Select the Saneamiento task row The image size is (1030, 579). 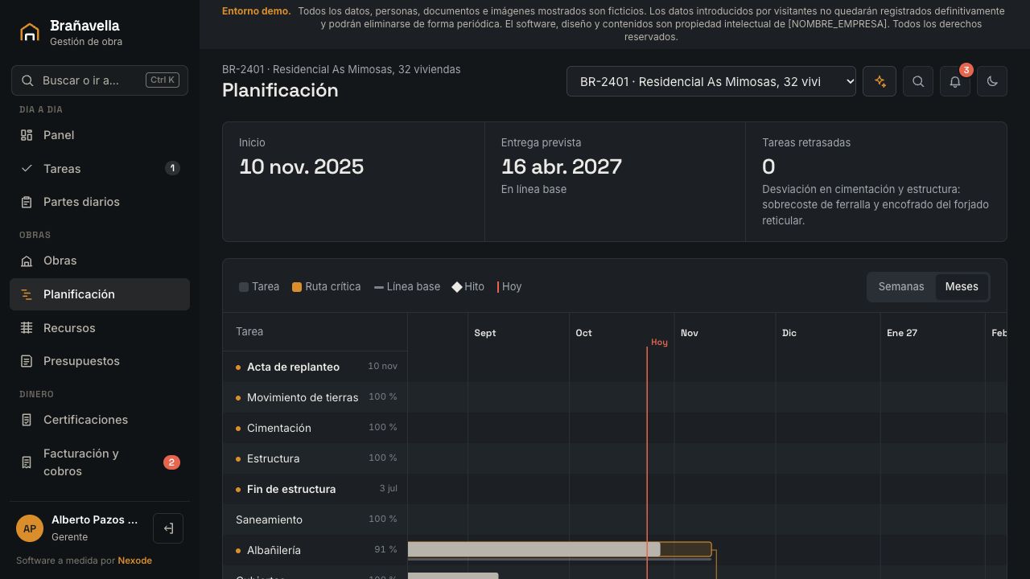click(x=315, y=519)
